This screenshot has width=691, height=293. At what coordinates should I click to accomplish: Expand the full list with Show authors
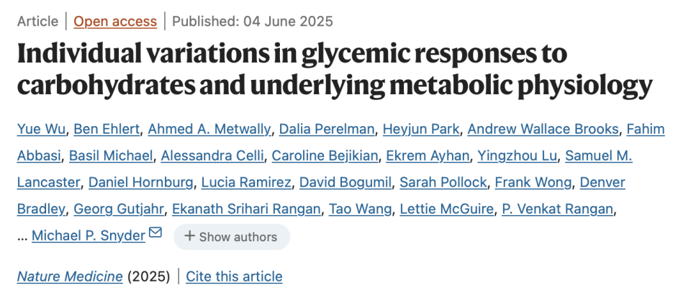(x=232, y=237)
